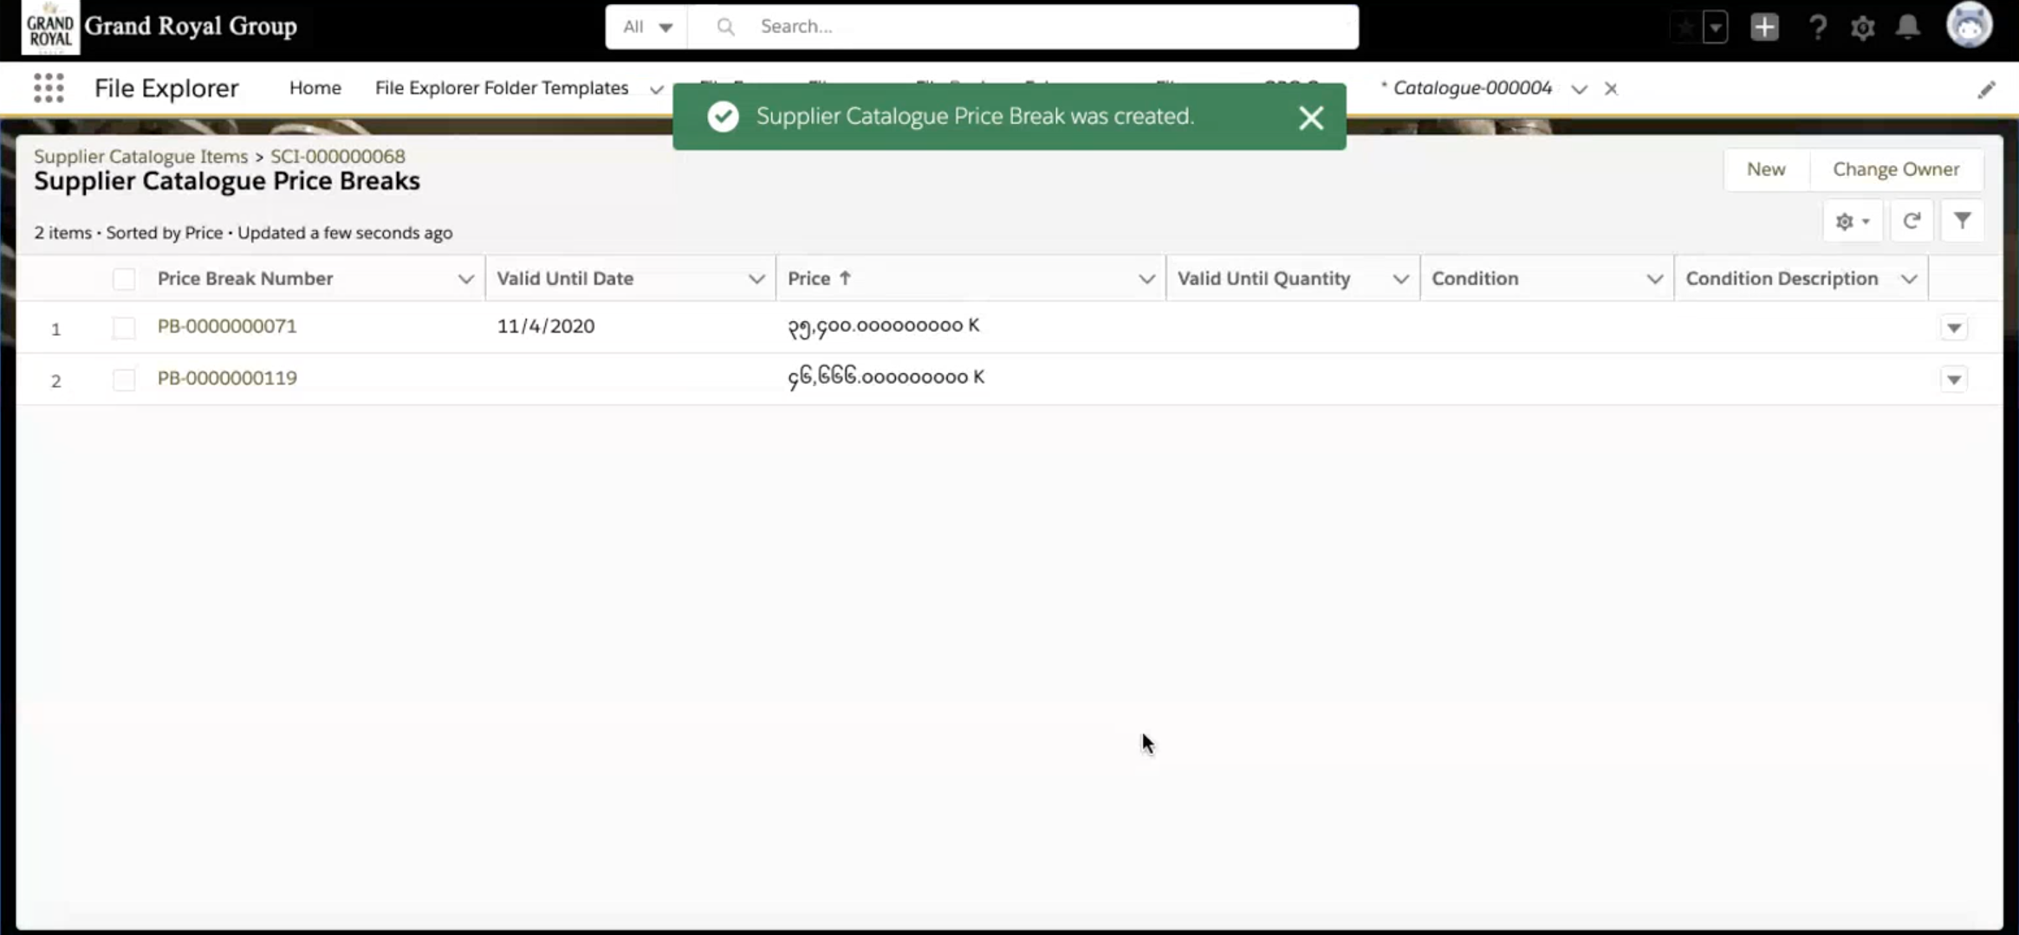This screenshot has height=935, width=2019.
Task: Open the setup gear icon in header
Action: [x=1862, y=28]
